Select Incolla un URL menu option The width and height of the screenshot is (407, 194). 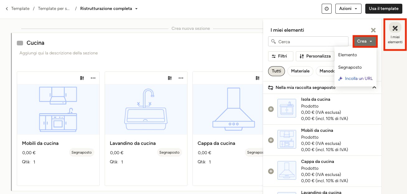[x=355, y=78]
